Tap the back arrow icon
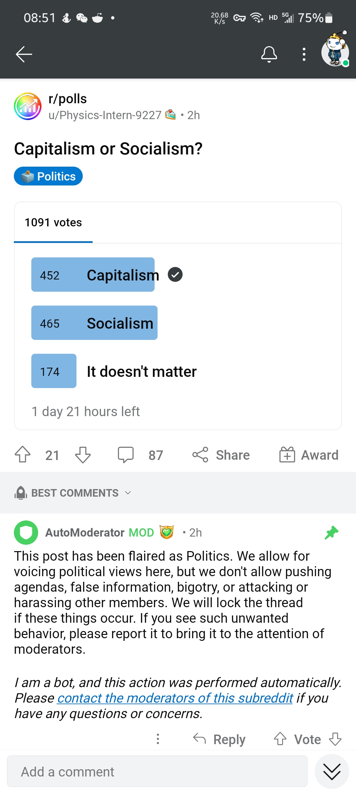The image size is (356, 792). pos(24,54)
